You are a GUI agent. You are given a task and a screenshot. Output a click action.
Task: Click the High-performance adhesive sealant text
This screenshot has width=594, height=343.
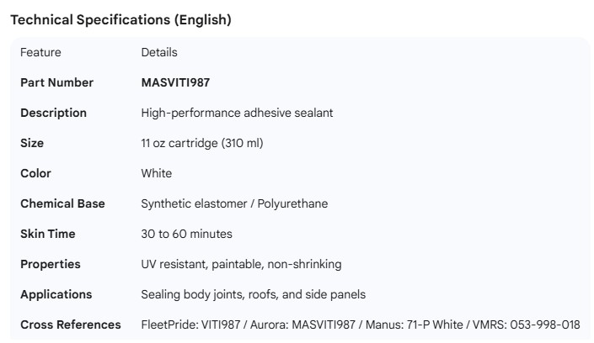[x=238, y=113]
